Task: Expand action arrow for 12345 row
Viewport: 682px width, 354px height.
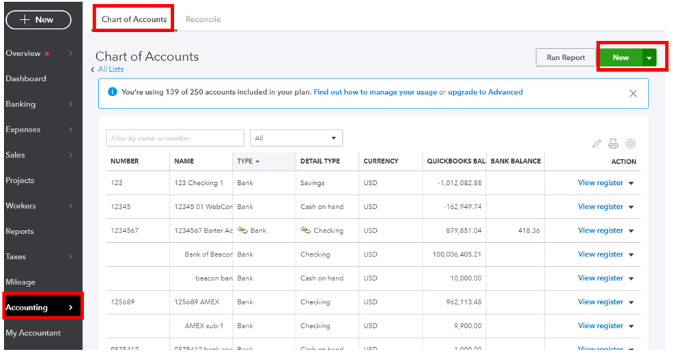Action: (x=631, y=207)
